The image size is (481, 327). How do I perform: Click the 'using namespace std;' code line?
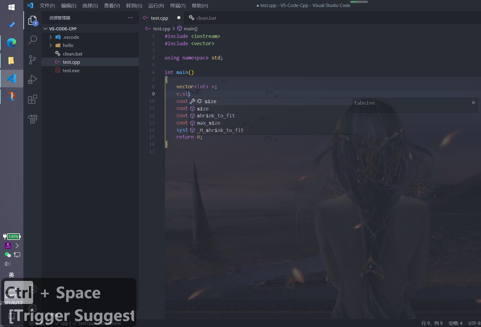click(194, 58)
